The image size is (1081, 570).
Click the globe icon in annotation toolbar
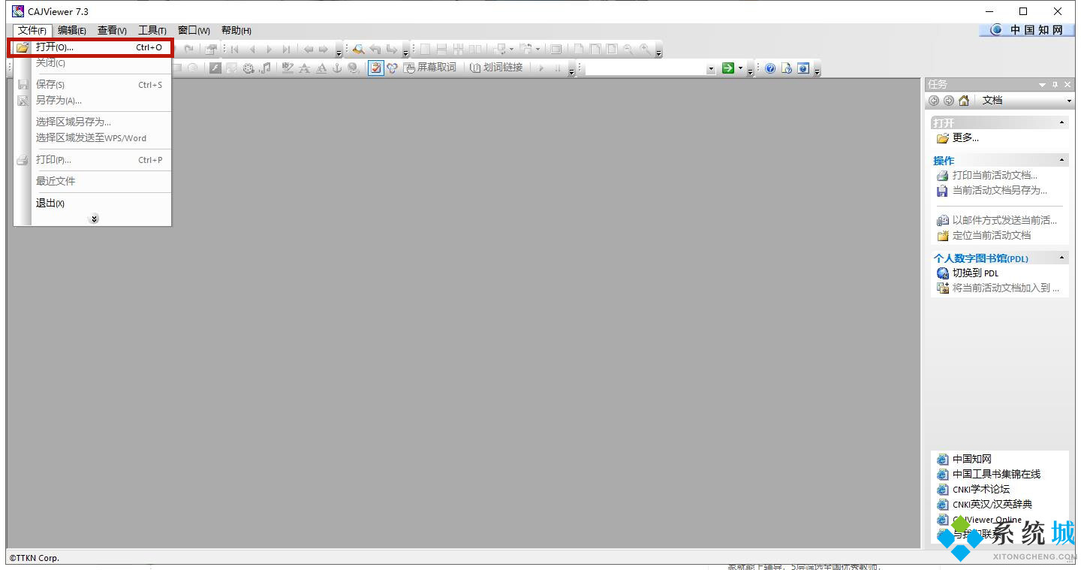pos(354,68)
